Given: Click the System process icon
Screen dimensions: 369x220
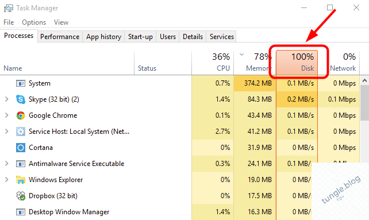Looking at the screenshot, I should click(x=21, y=83).
